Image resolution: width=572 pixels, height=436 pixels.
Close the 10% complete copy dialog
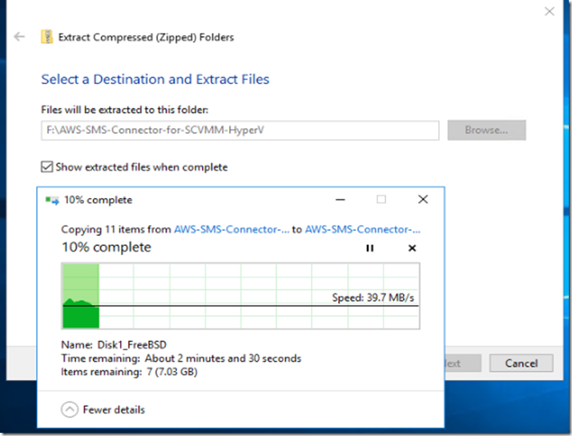coord(423,200)
